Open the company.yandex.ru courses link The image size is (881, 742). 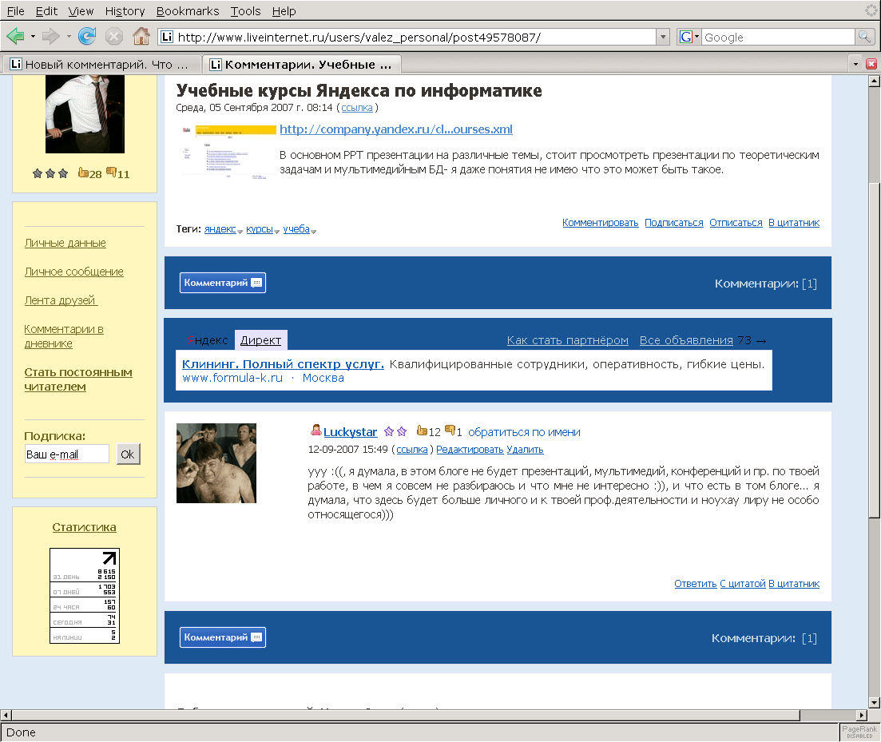coord(396,129)
